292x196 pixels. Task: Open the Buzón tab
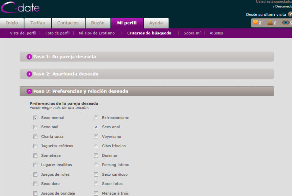[x=98, y=23]
